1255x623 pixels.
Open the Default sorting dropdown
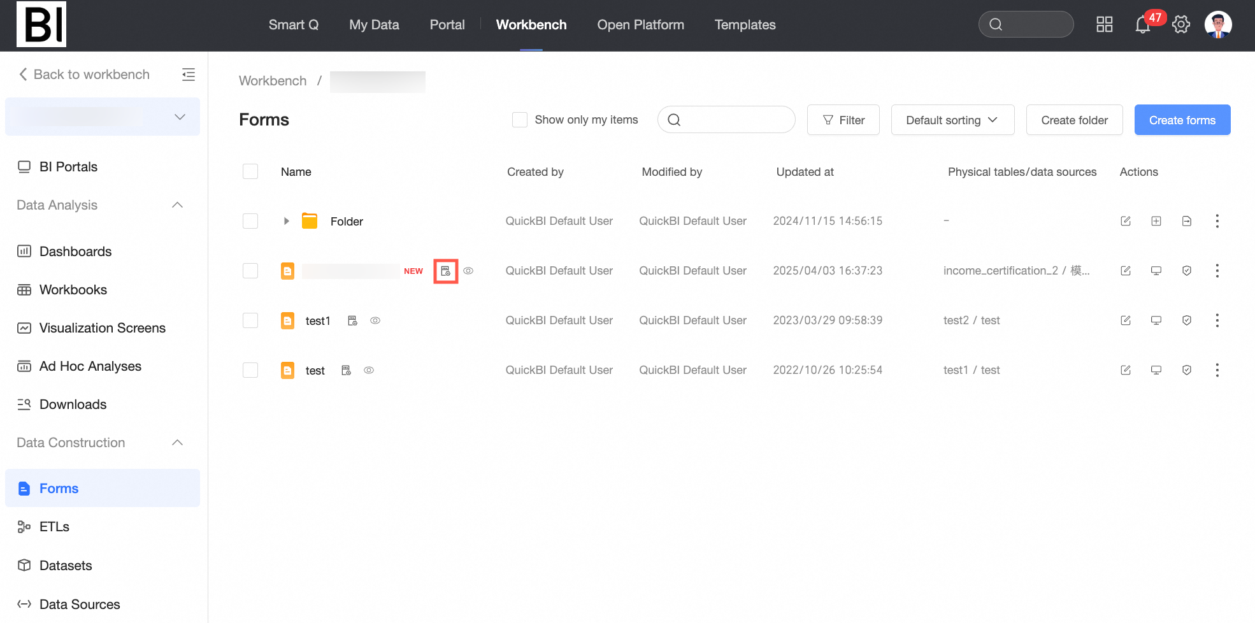(x=952, y=120)
